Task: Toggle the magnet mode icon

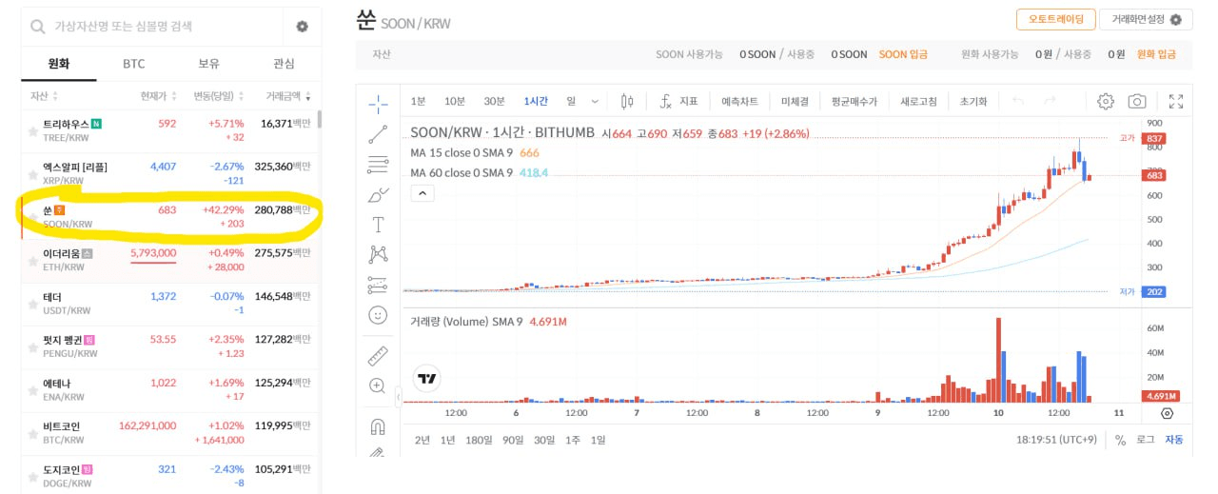Action: point(378,426)
